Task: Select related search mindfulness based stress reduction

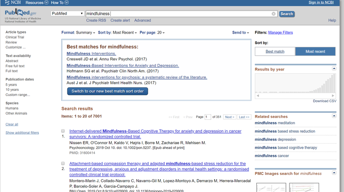Action: (x=285, y=131)
